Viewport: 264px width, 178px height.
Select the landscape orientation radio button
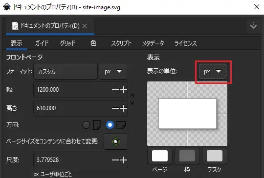110,125
